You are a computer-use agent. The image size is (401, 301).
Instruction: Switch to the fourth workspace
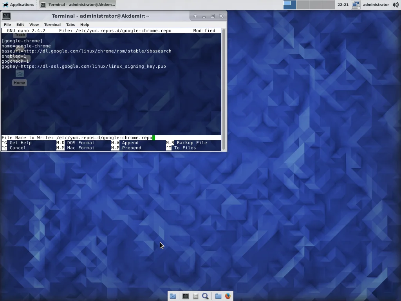[328, 5]
